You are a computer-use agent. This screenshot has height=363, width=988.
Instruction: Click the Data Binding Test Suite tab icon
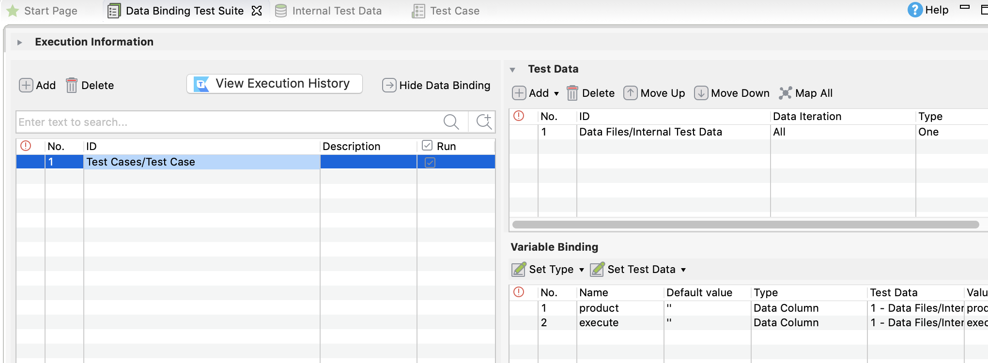pos(114,11)
